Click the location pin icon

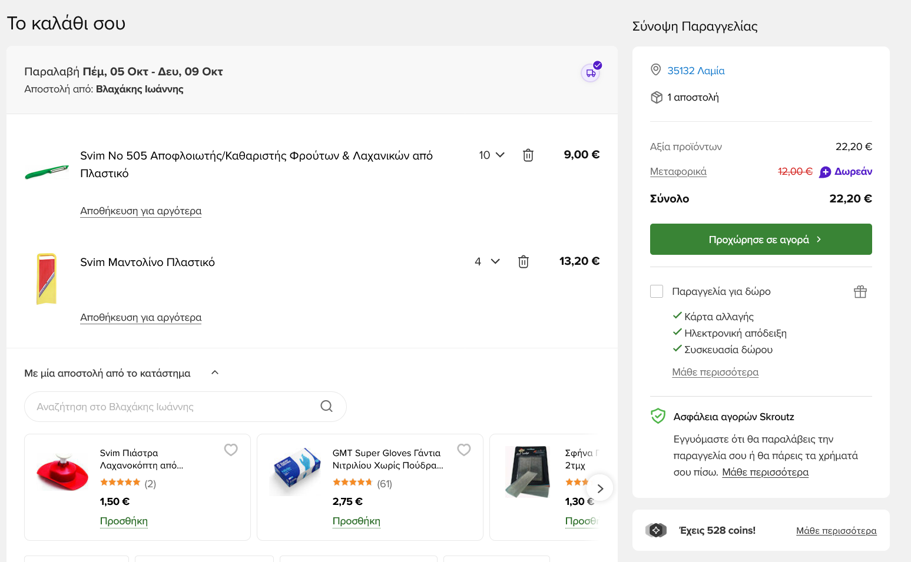point(655,70)
